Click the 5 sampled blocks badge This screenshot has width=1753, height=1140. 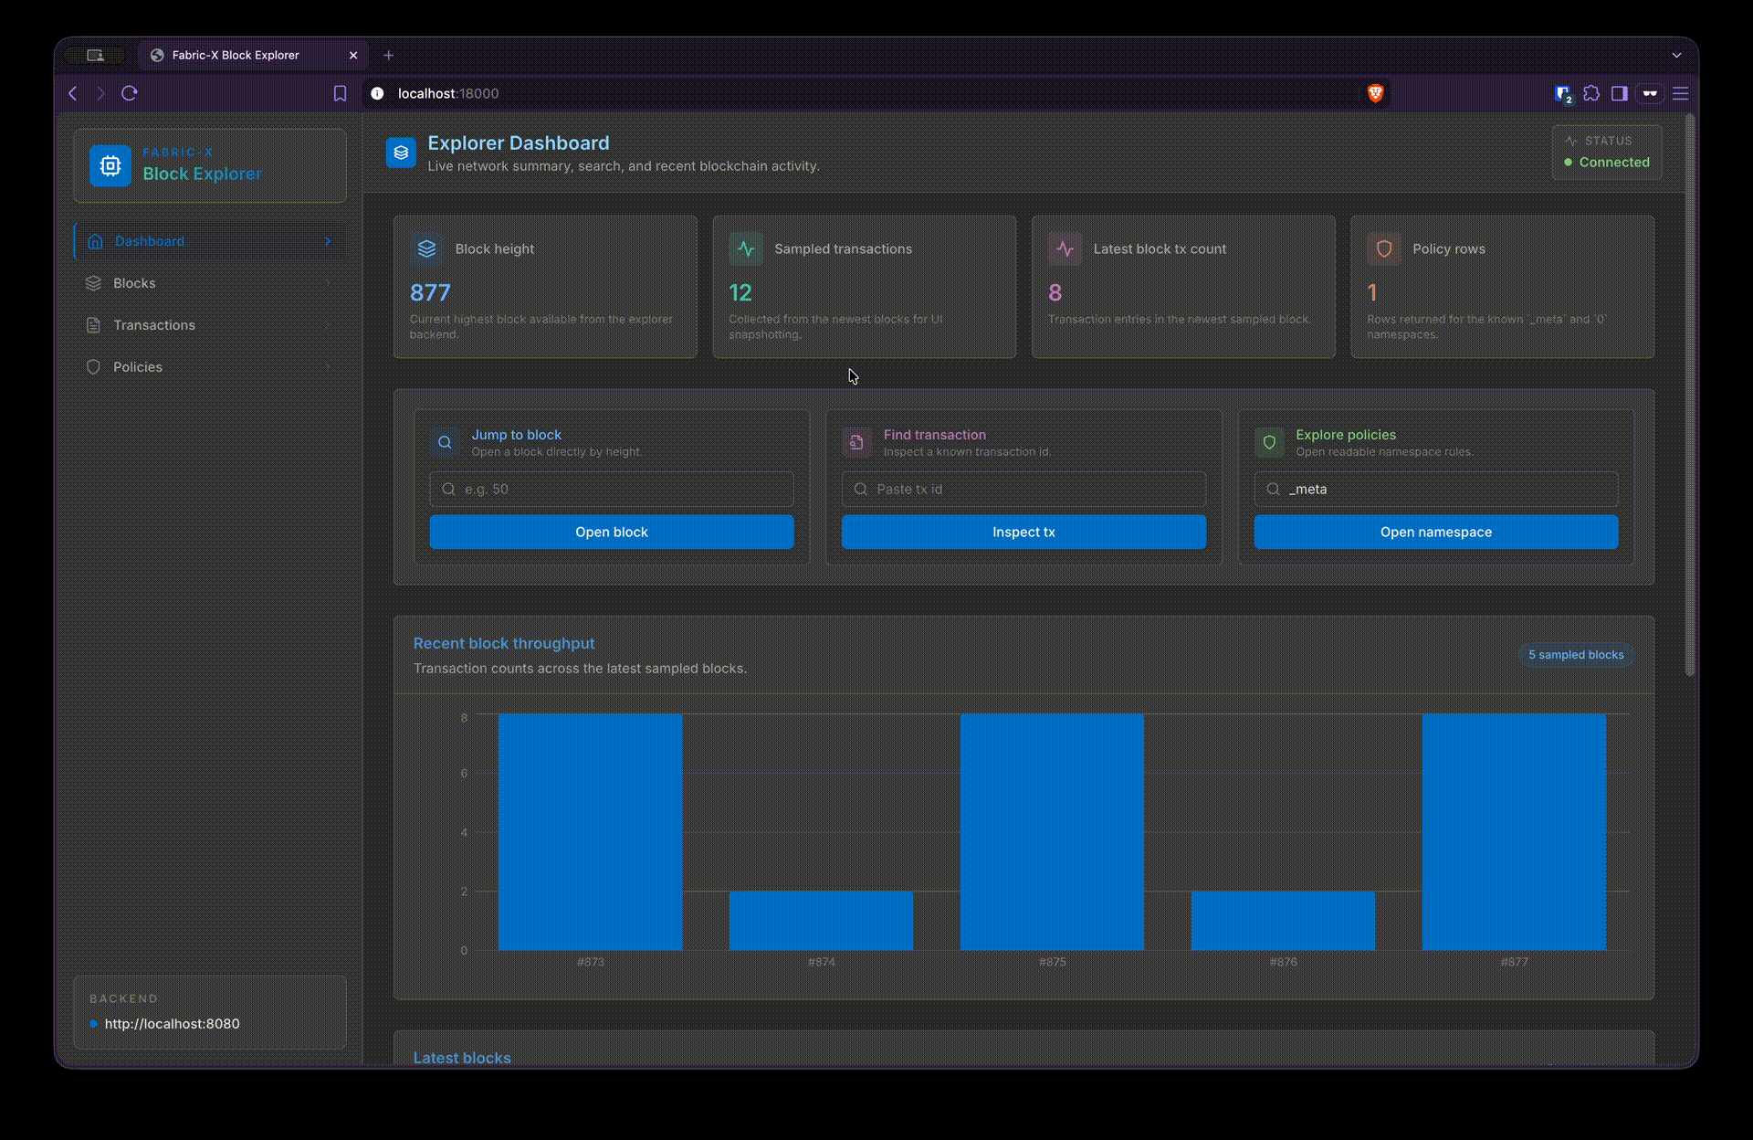(1576, 655)
